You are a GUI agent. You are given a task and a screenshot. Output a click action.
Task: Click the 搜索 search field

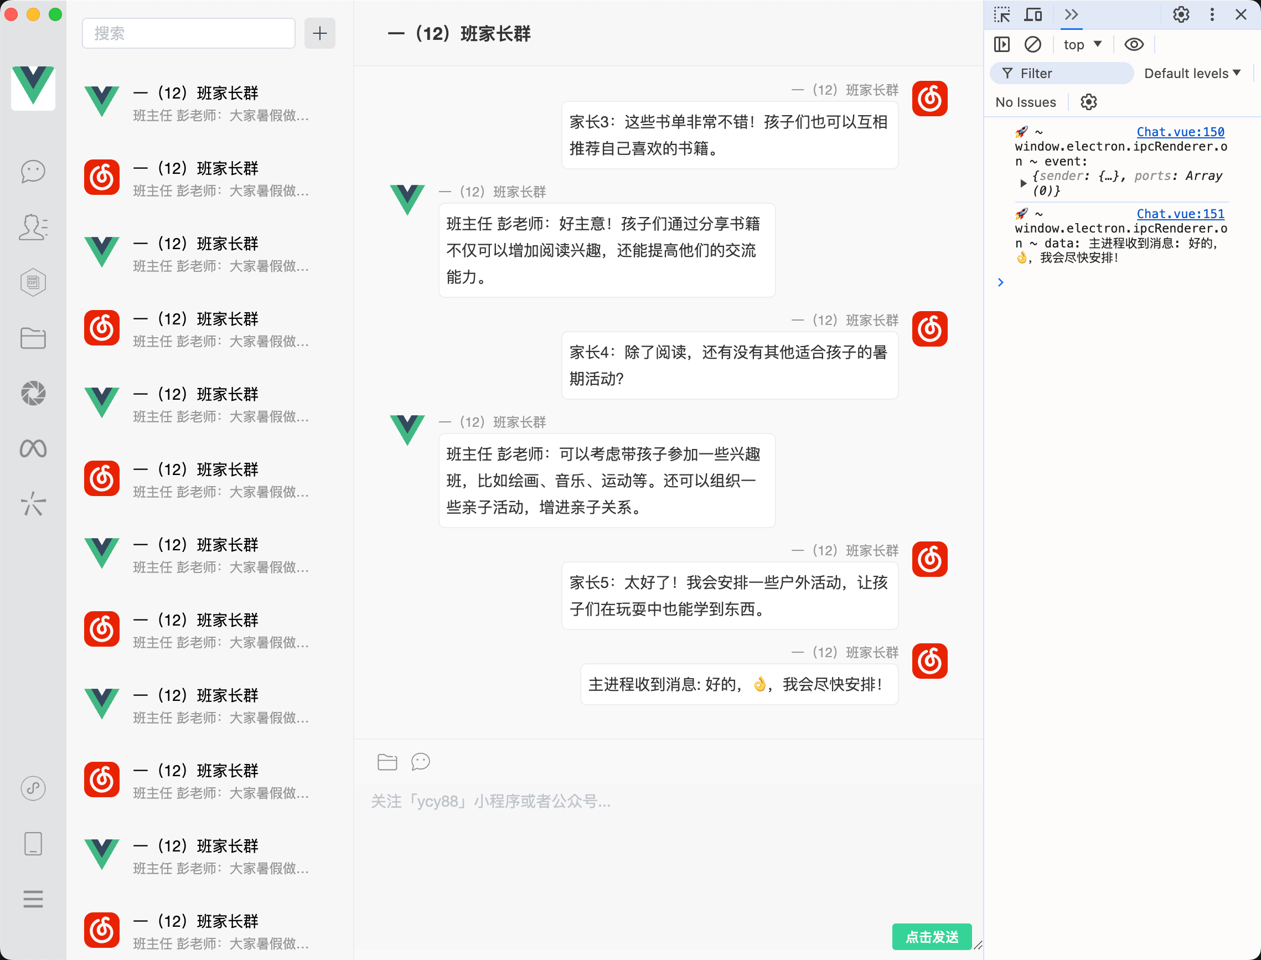(189, 33)
